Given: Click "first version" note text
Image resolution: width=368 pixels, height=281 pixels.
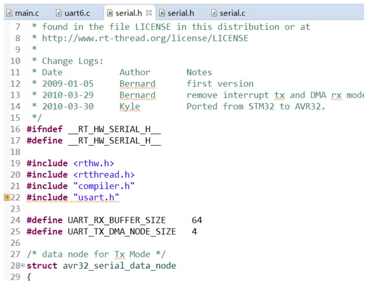Looking at the screenshot, I should click(x=220, y=84).
